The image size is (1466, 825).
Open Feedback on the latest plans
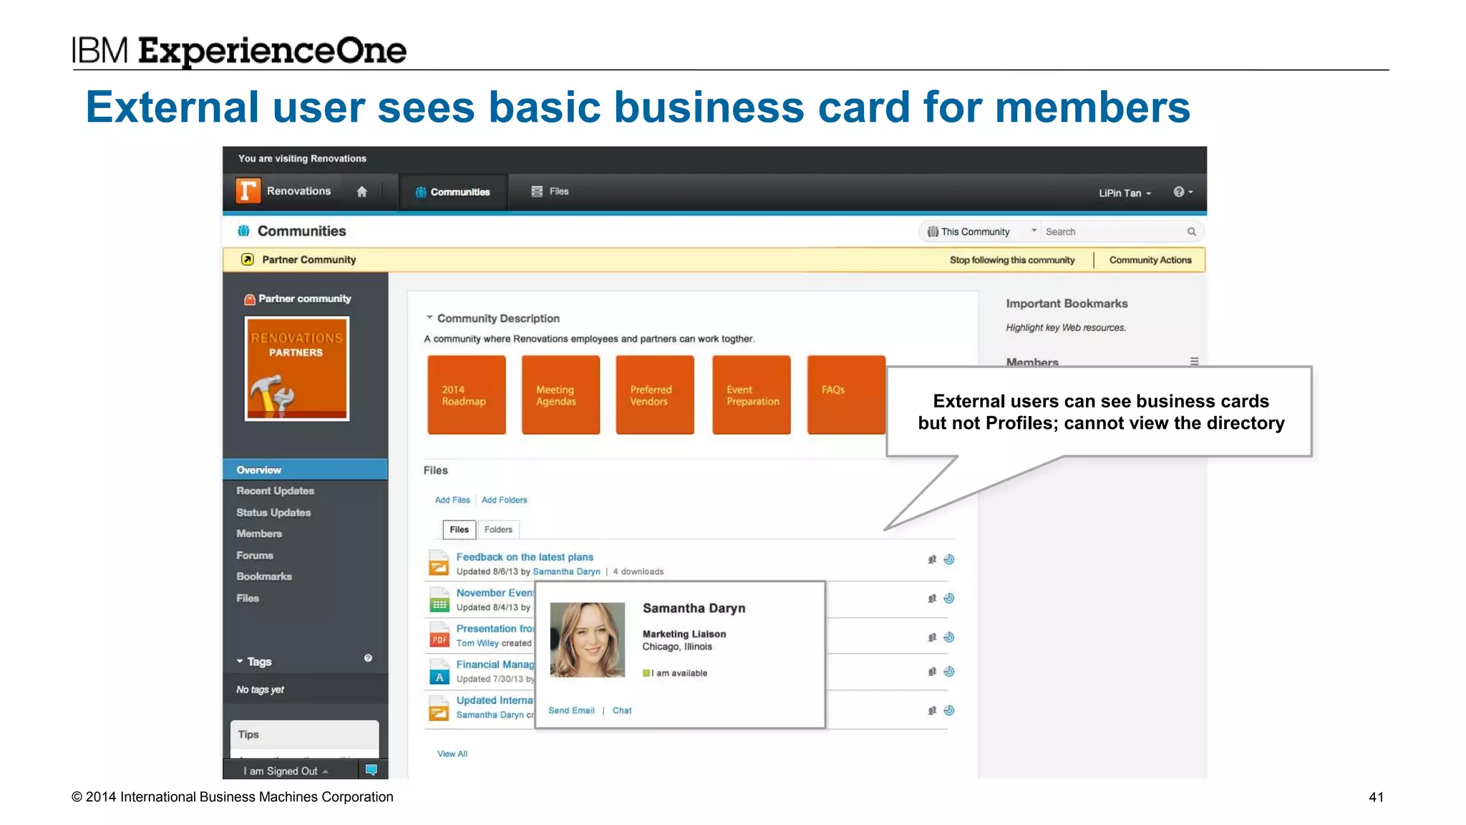pyautogui.click(x=525, y=556)
